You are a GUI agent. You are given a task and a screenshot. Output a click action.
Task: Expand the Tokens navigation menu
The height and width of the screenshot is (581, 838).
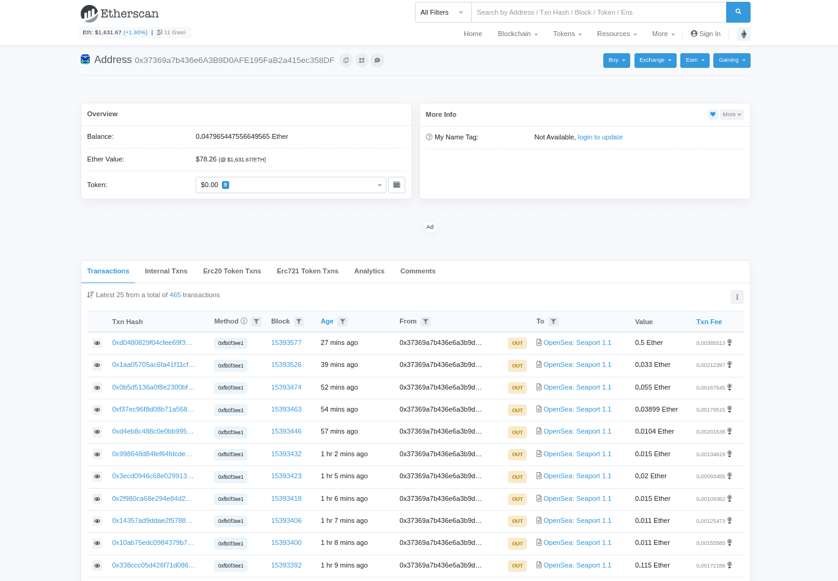[567, 34]
